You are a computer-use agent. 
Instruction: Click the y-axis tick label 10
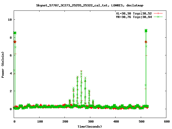tap(10, 20)
